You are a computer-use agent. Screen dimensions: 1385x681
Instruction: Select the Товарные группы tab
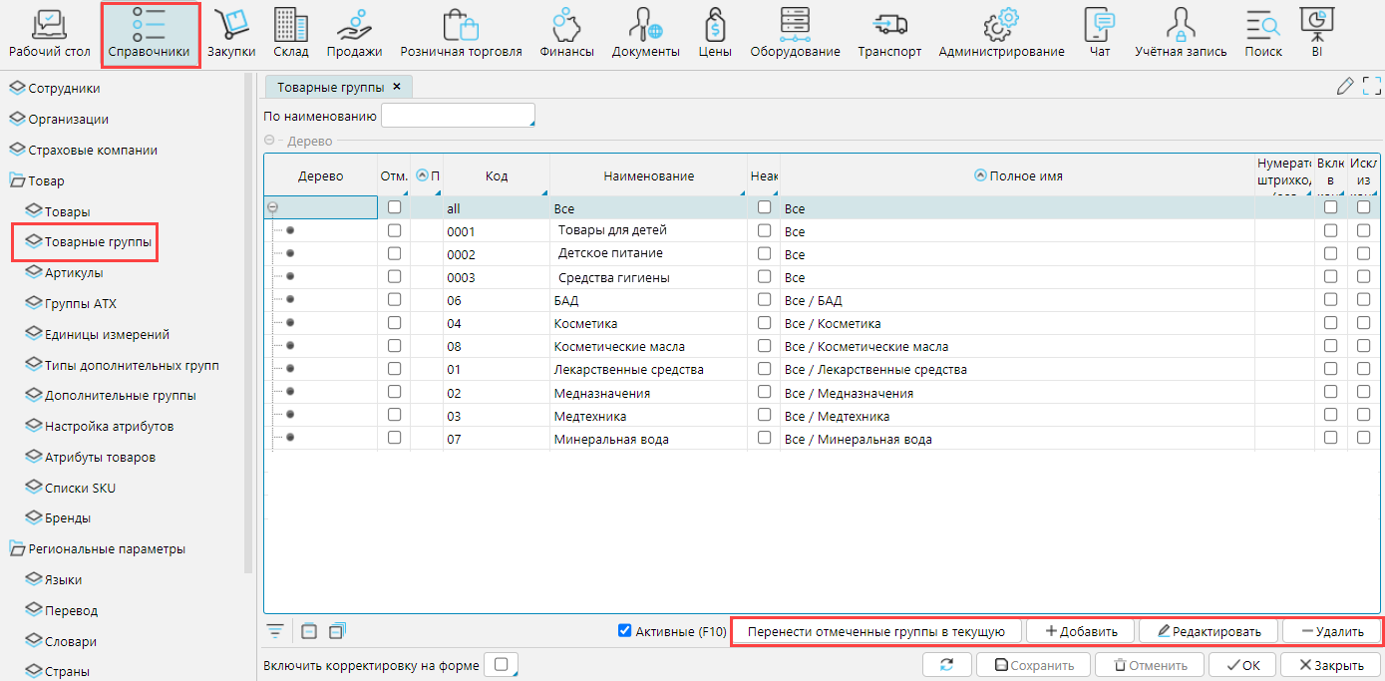point(330,87)
